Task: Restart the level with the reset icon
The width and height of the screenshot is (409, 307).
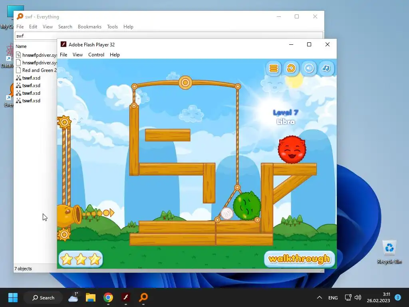Action: point(291,68)
